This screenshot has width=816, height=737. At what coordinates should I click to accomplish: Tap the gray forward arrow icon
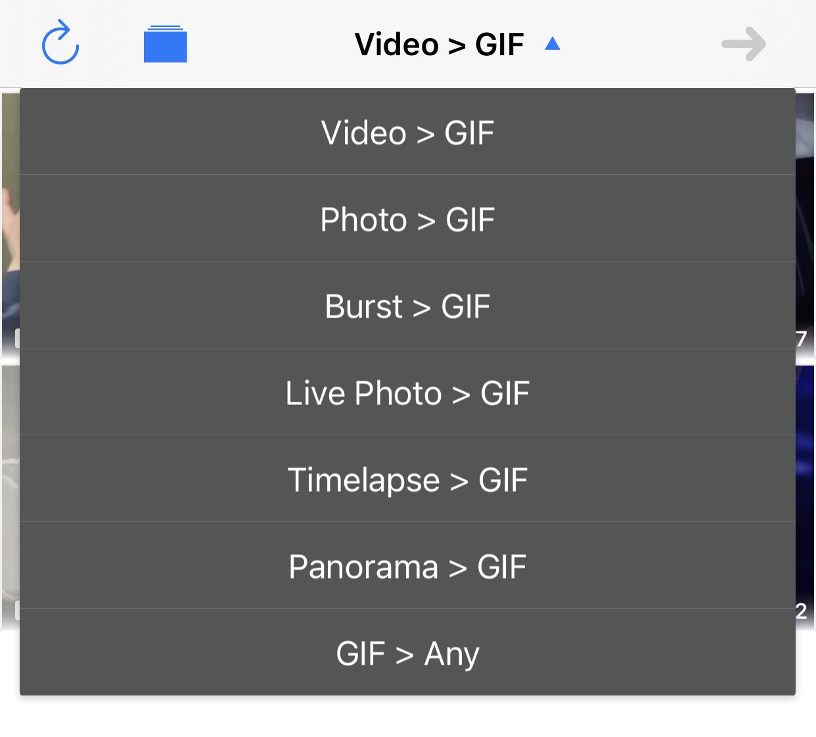pyautogui.click(x=744, y=44)
